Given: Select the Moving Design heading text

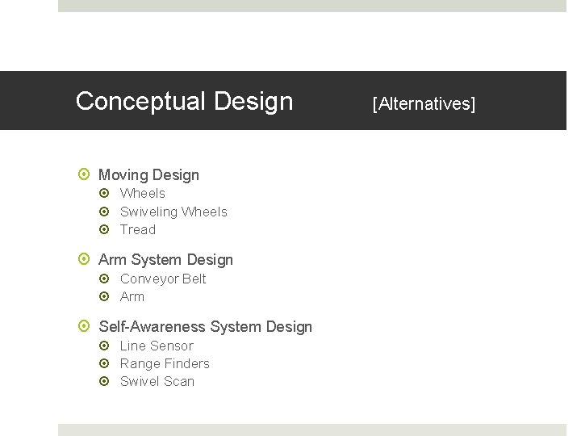Looking at the screenshot, I should pyautogui.click(x=148, y=174).
